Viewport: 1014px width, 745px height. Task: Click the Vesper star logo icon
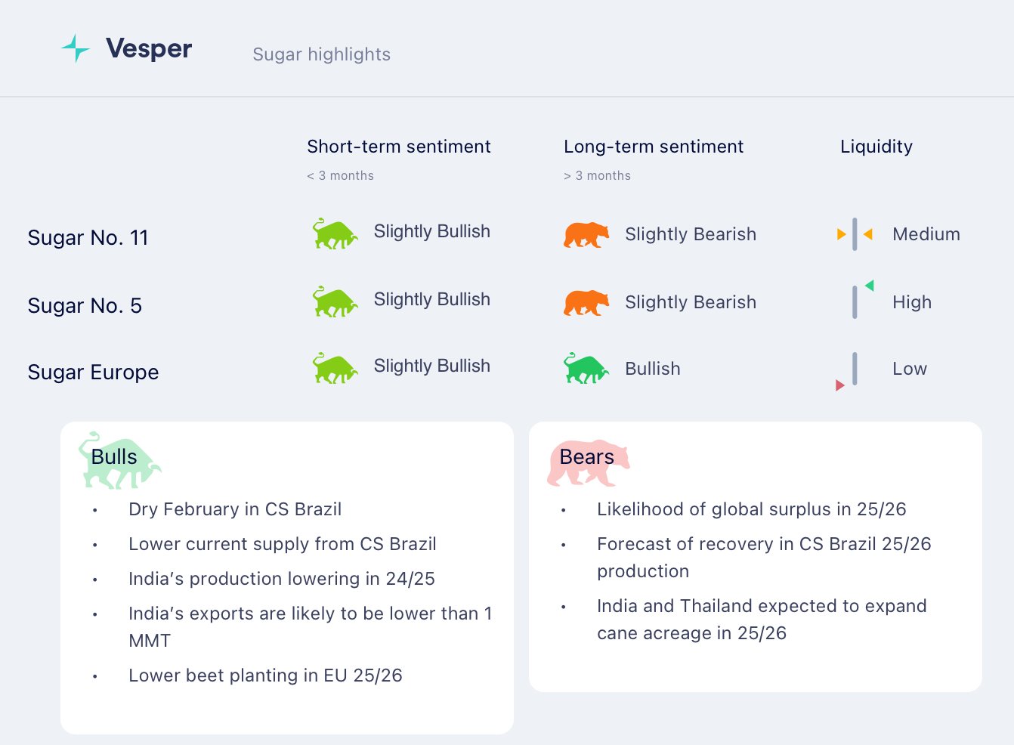click(x=76, y=48)
